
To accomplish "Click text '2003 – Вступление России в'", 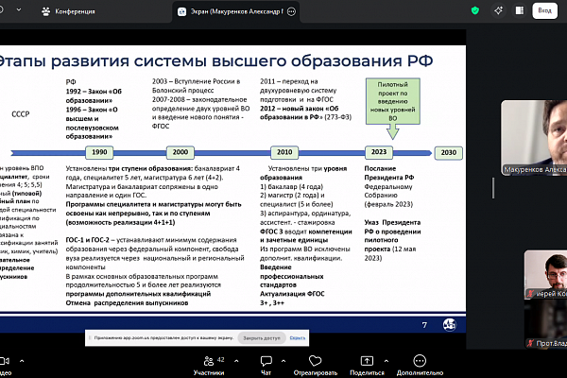I will pyautogui.click(x=196, y=81).
